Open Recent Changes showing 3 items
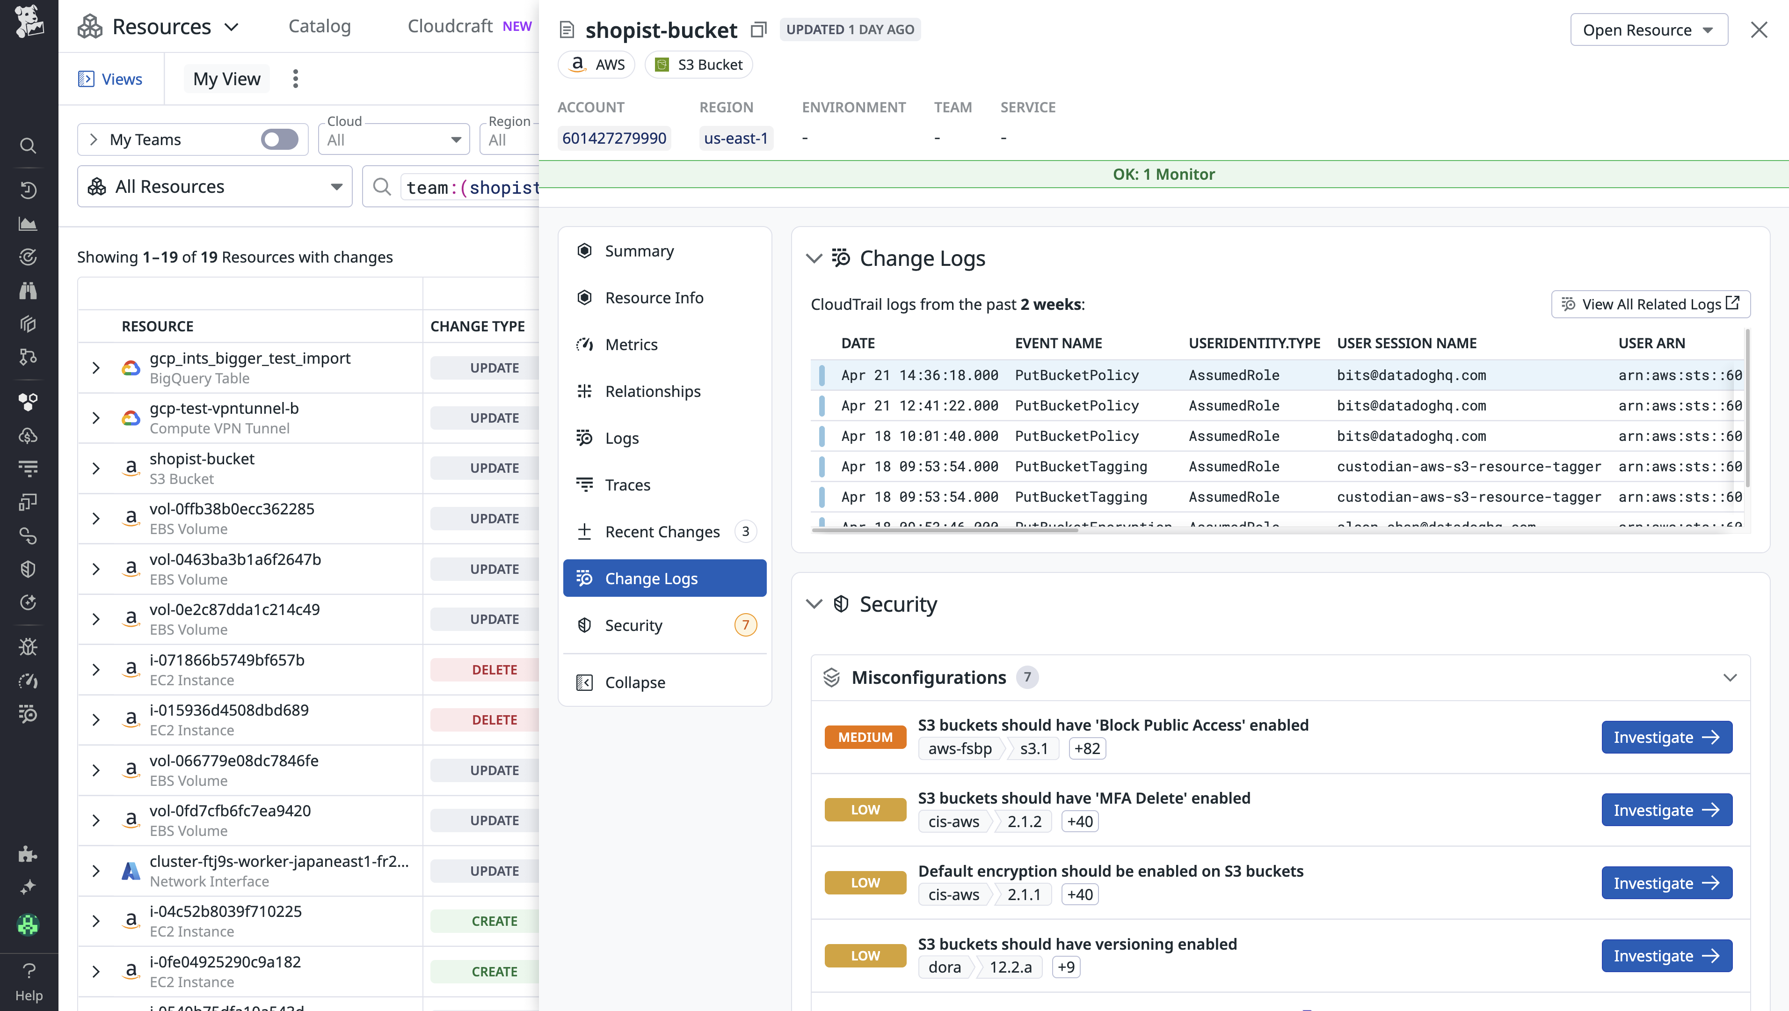This screenshot has height=1011, width=1789. tap(662, 531)
